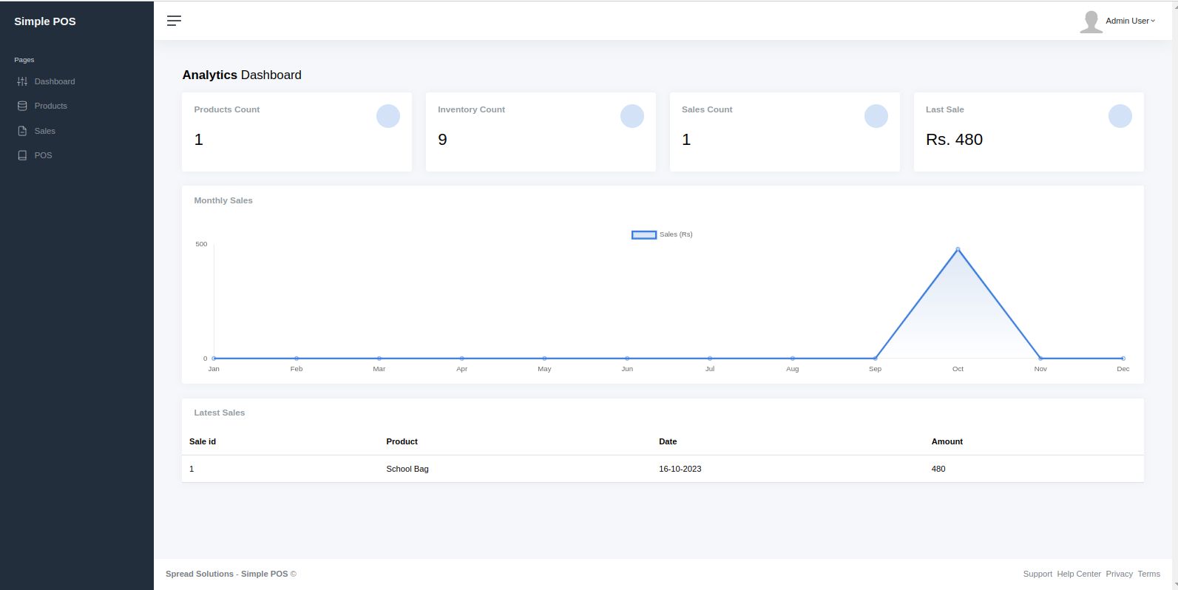Viewport: 1178px width, 590px height.
Task: Open the Support footer link
Action: tap(1037, 574)
